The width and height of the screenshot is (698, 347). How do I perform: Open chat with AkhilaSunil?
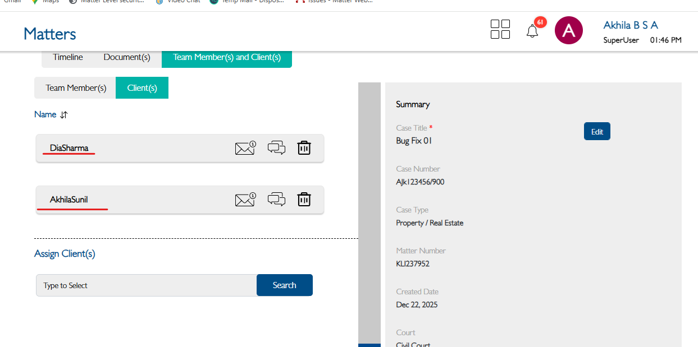click(x=276, y=200)
